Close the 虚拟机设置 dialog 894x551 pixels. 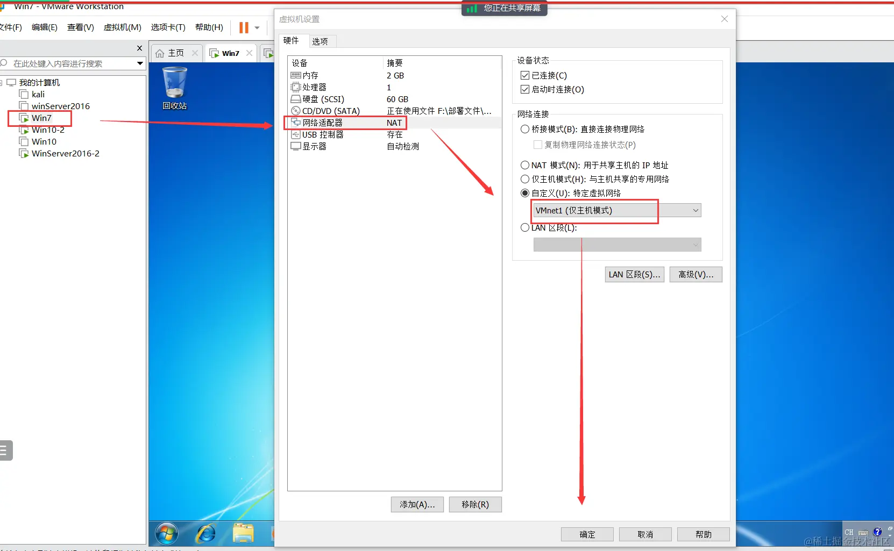point(725,19)
